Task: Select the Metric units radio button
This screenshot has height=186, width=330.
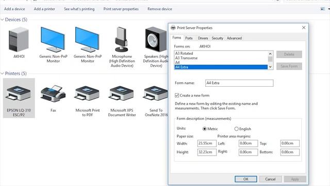Action: pos(204,129)
